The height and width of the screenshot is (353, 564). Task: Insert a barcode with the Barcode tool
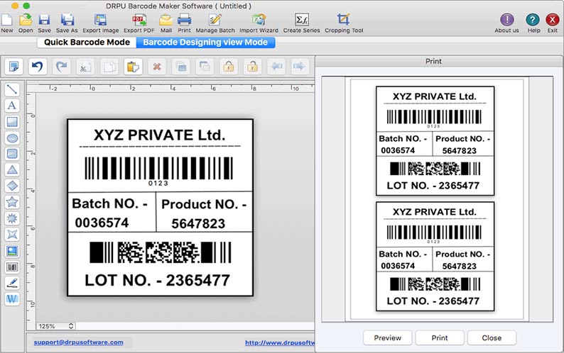[12, 267]
